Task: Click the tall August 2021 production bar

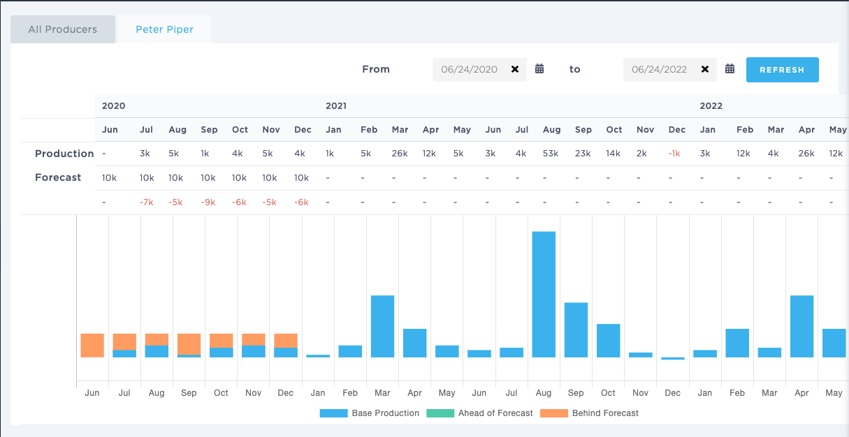Action: pyautogui.click(x=544, y=294)
